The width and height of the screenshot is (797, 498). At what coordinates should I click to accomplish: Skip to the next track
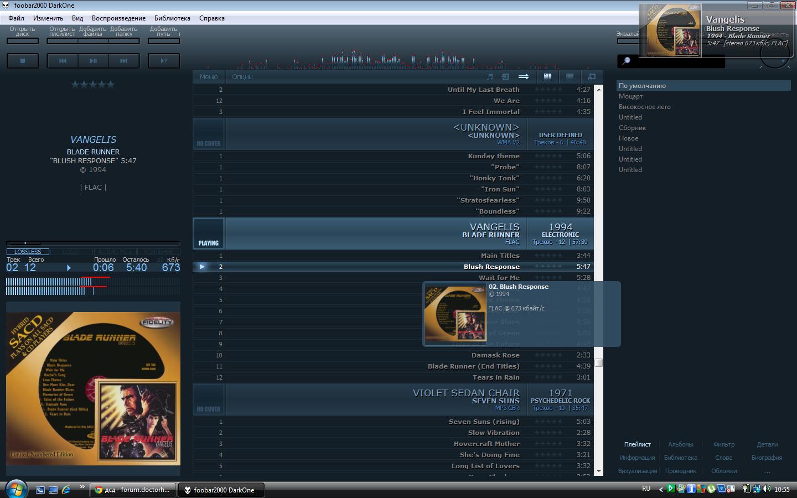123,61
